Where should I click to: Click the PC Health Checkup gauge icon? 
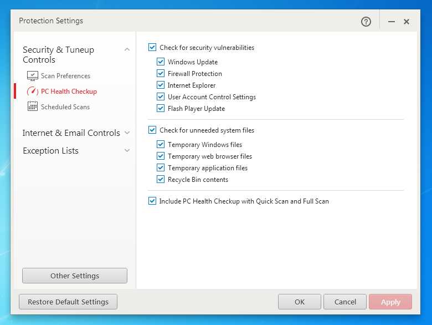32,92
